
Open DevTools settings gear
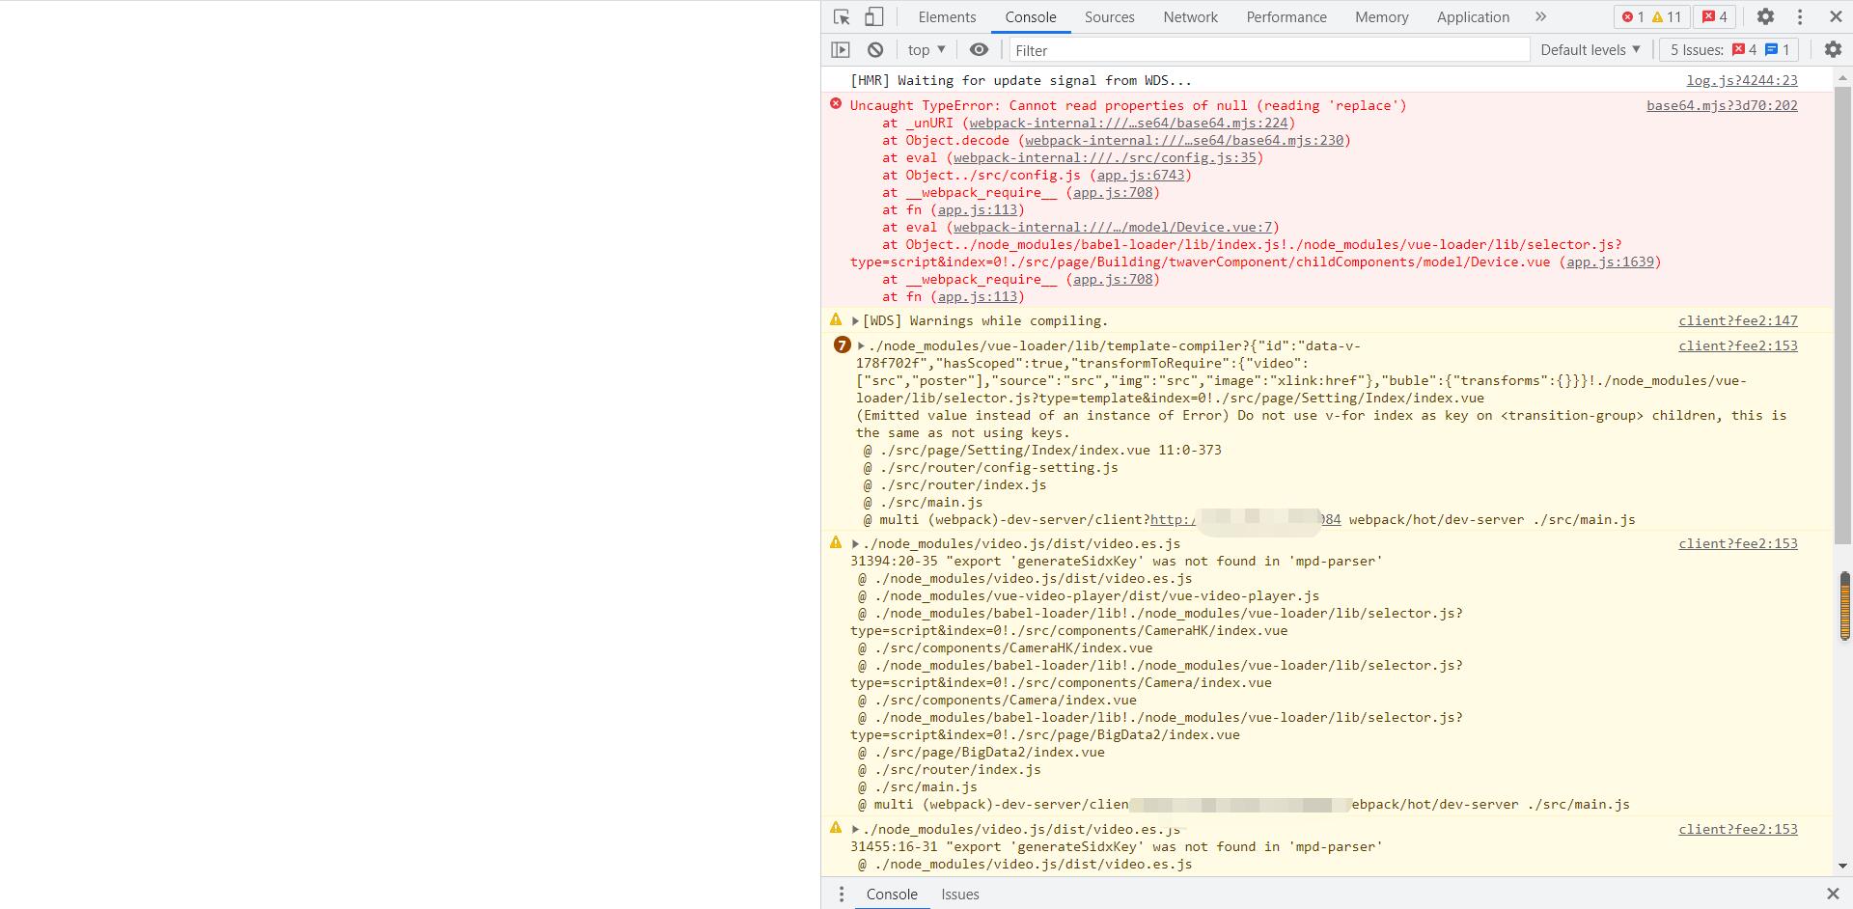coord(1765,17)
